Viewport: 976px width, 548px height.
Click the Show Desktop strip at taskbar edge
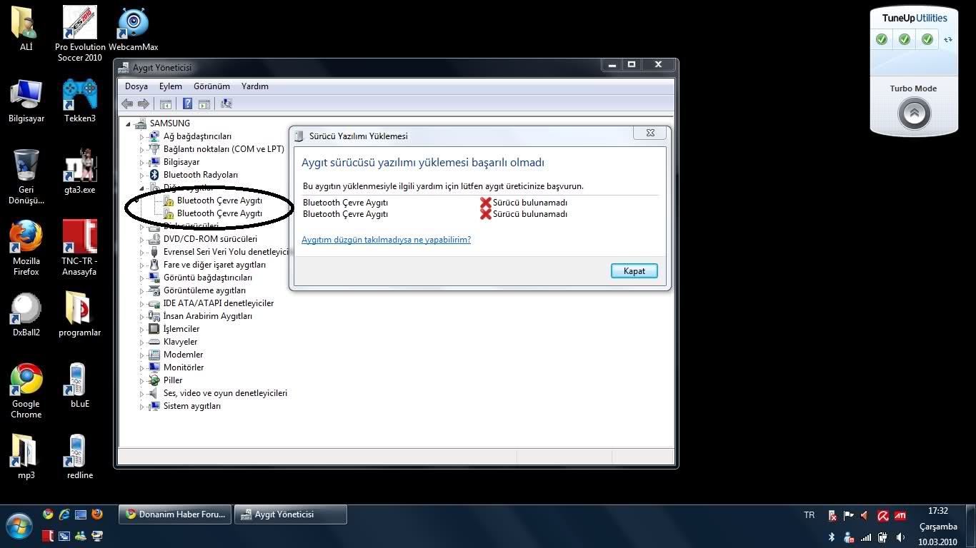tap(970, 527)
